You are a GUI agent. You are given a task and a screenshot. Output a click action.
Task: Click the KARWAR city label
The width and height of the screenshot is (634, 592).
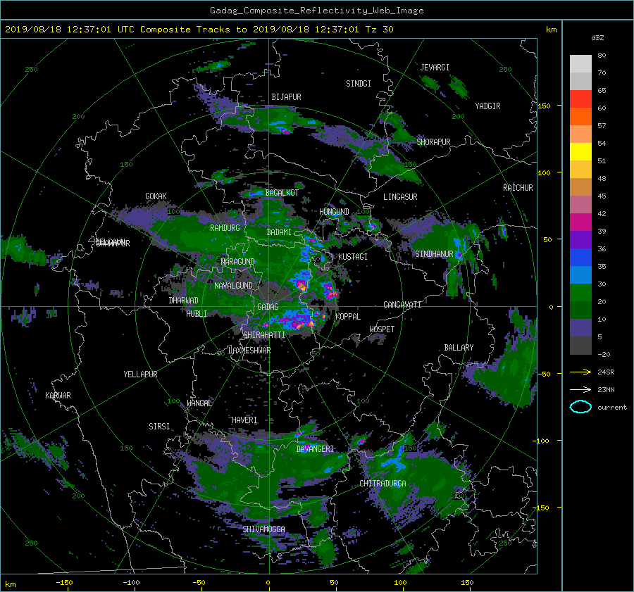(x=58, y=396)
